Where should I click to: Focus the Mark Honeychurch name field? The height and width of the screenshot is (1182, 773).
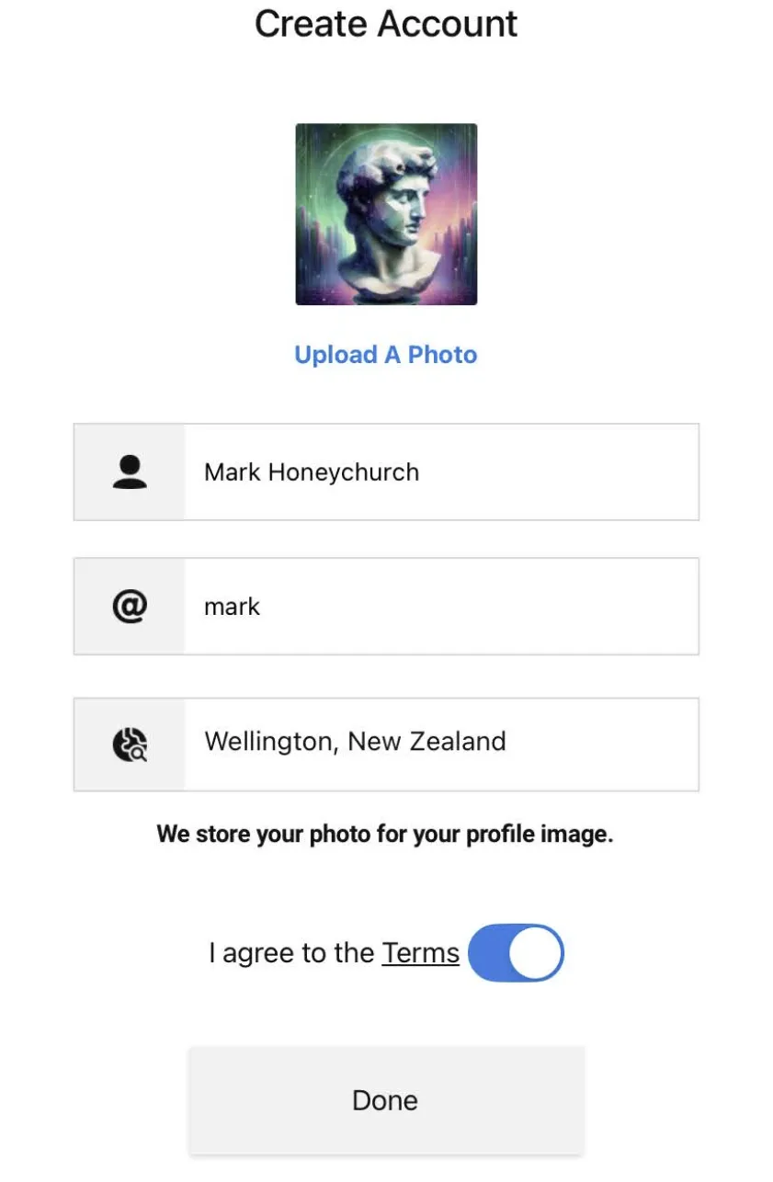click(x=386, y=472)
